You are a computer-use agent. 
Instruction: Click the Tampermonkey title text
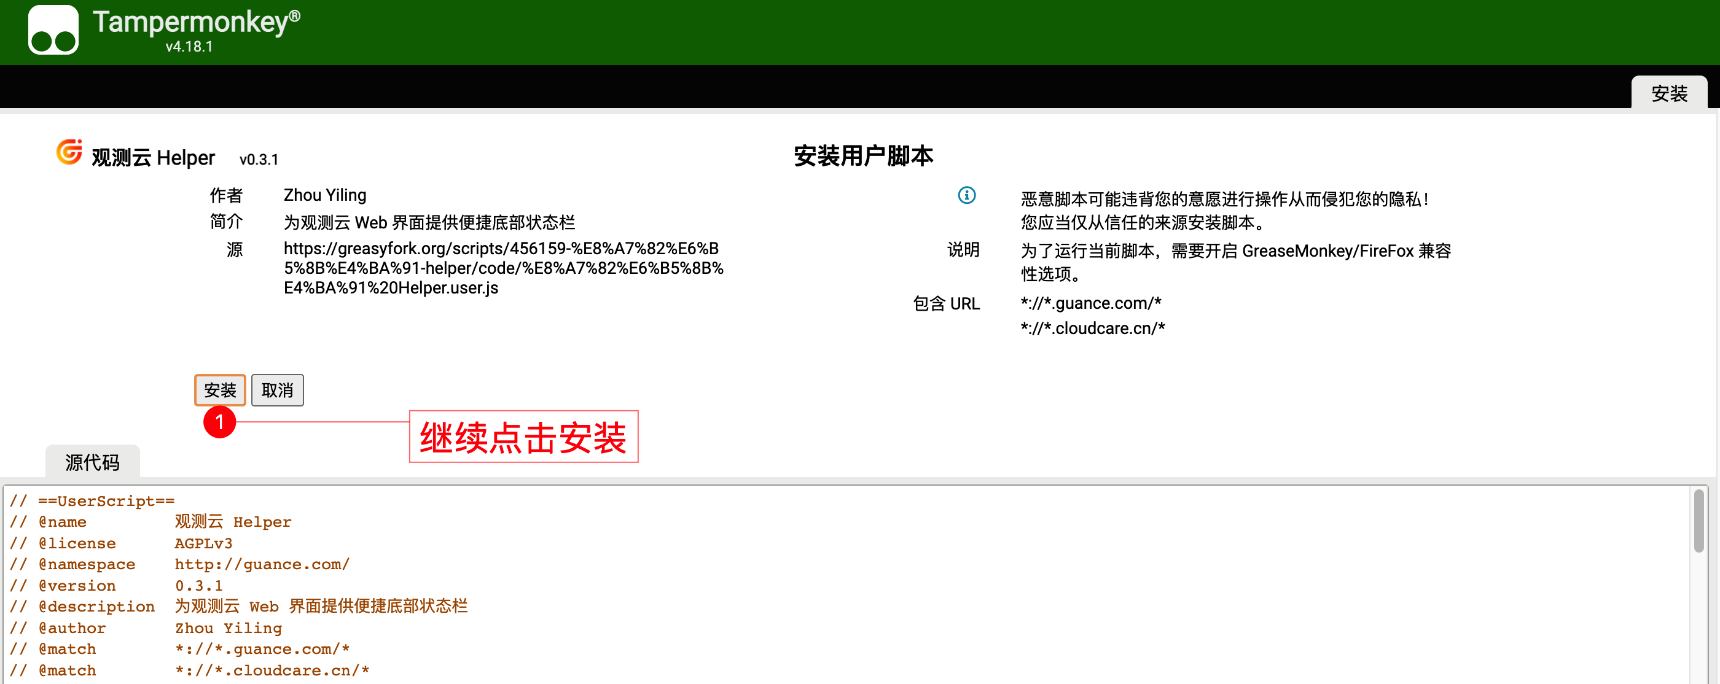pos(197,22)
